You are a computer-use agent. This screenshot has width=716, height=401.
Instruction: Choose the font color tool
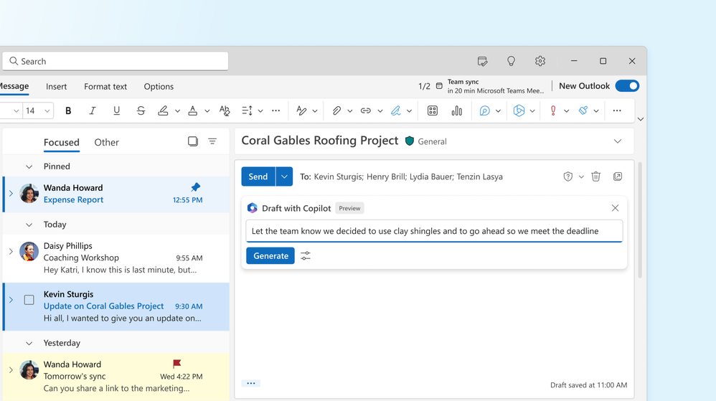(x=193, y=110)
